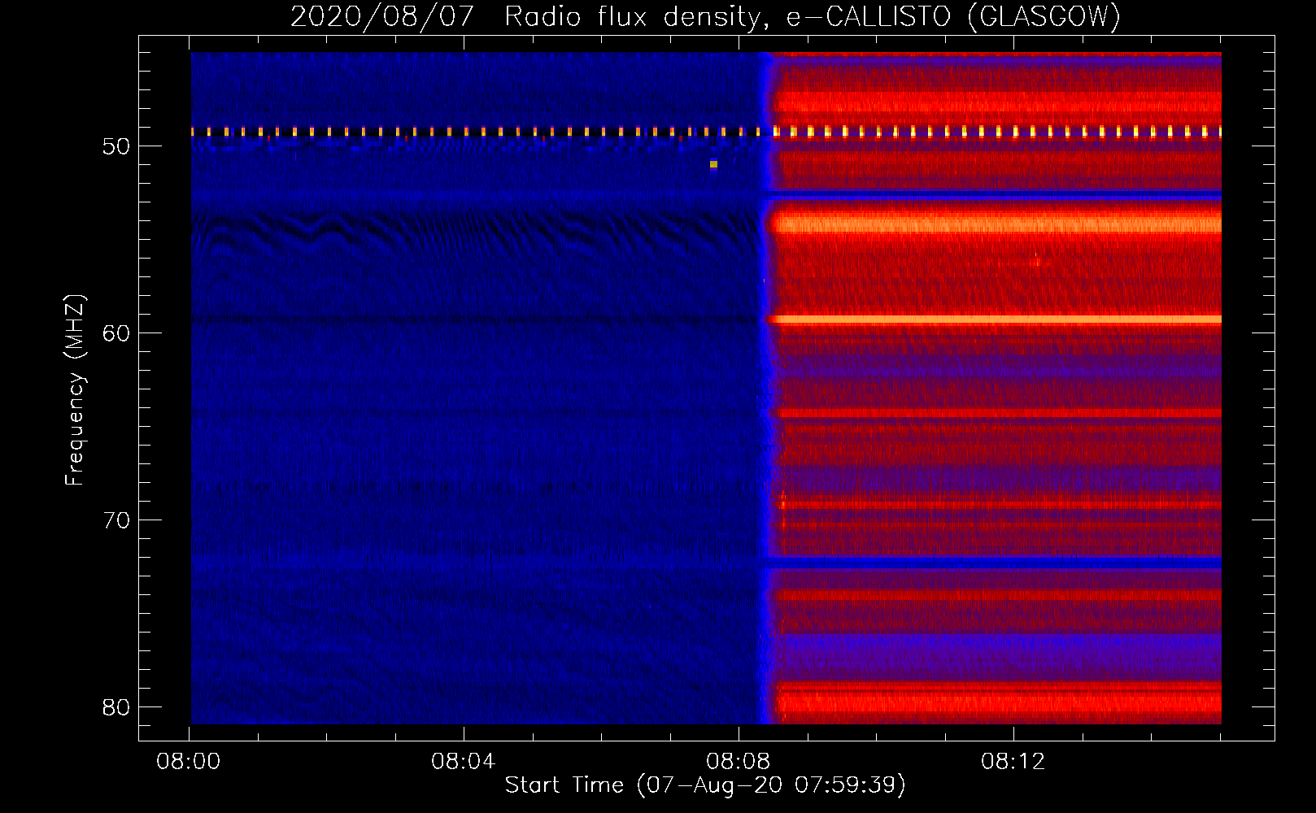Image resolution: width=1316 pixels, height=813 pixels.
Task: Click the 'Start Time (07-Aug-20 07:59:39)' label
Action: click(x=705, y=785)
